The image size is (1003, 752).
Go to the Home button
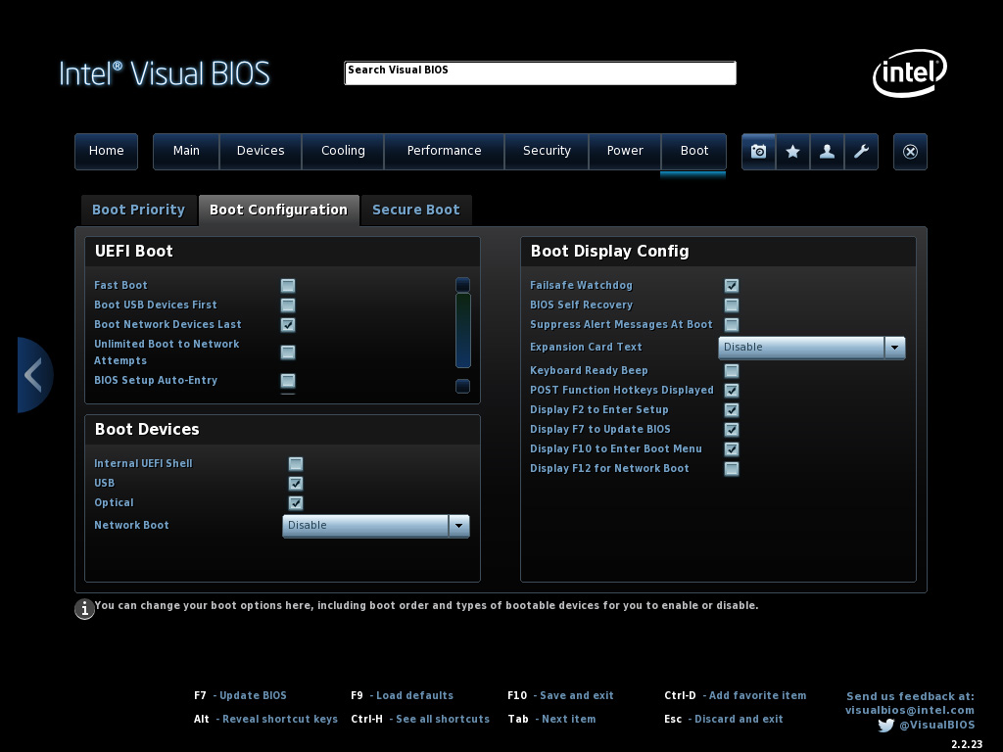106,151
